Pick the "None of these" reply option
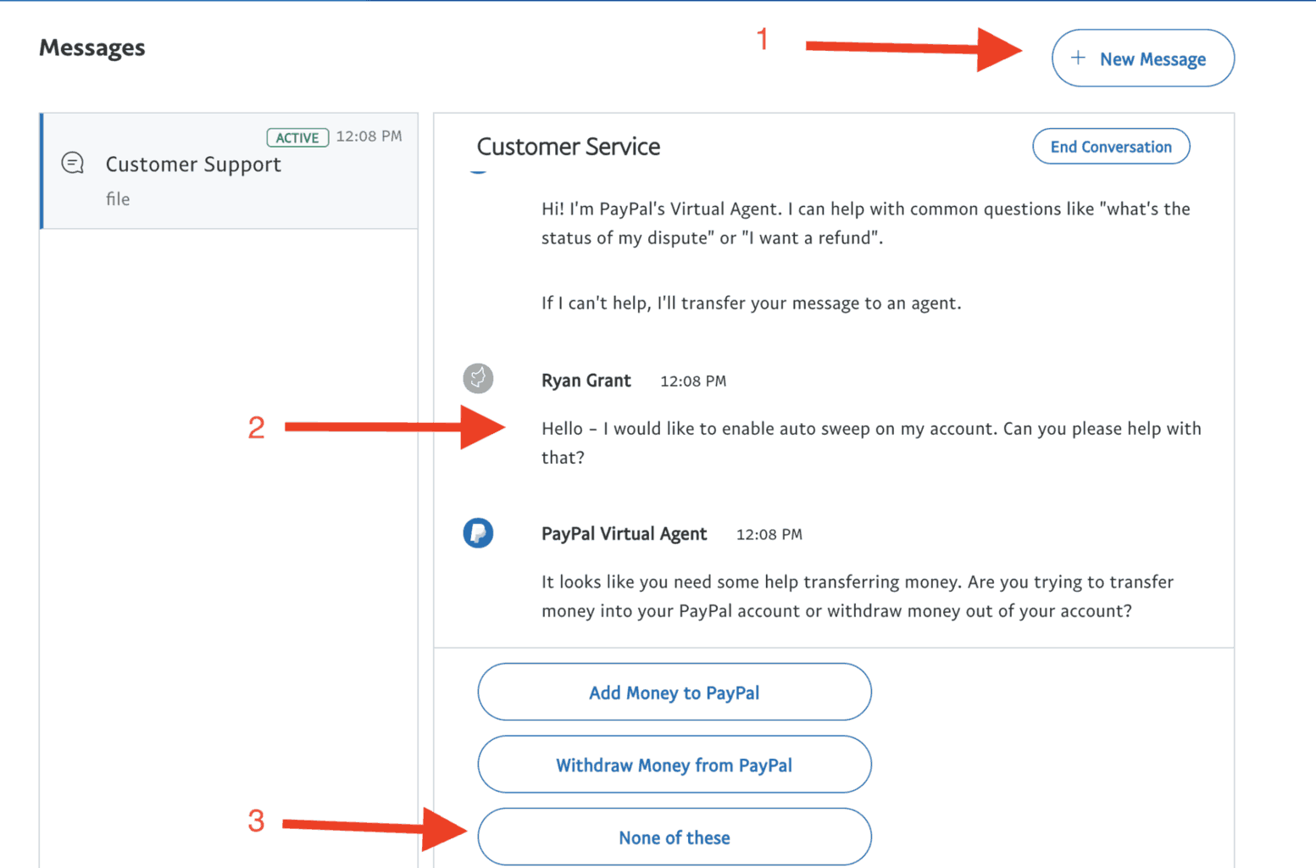Screen dimensions: 1316x868 coord(674,837)
